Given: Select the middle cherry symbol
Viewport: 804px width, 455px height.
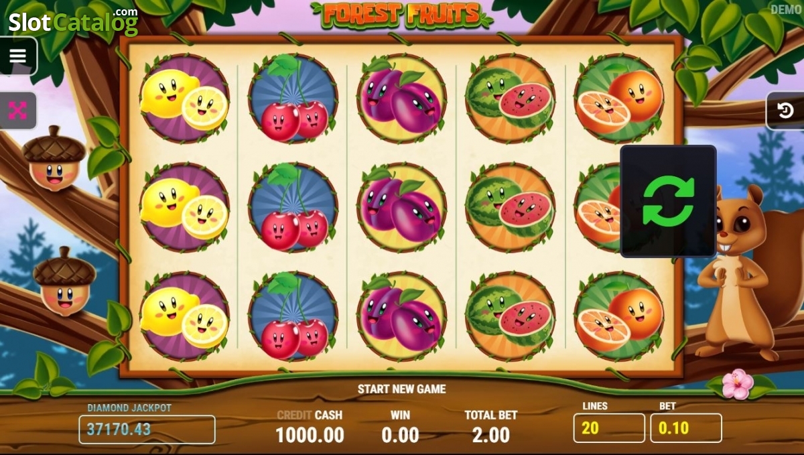Looking at the screenshot, I should (x=293, y=207).
